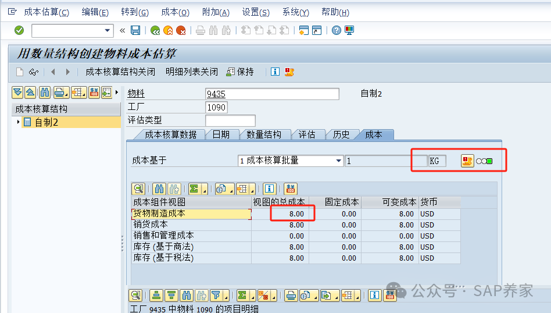The height and width of the screenshot is (313, 551).
Task: Click the blue Information icon beside 保持
Action: pyautogui.click(x=275, y=72)
